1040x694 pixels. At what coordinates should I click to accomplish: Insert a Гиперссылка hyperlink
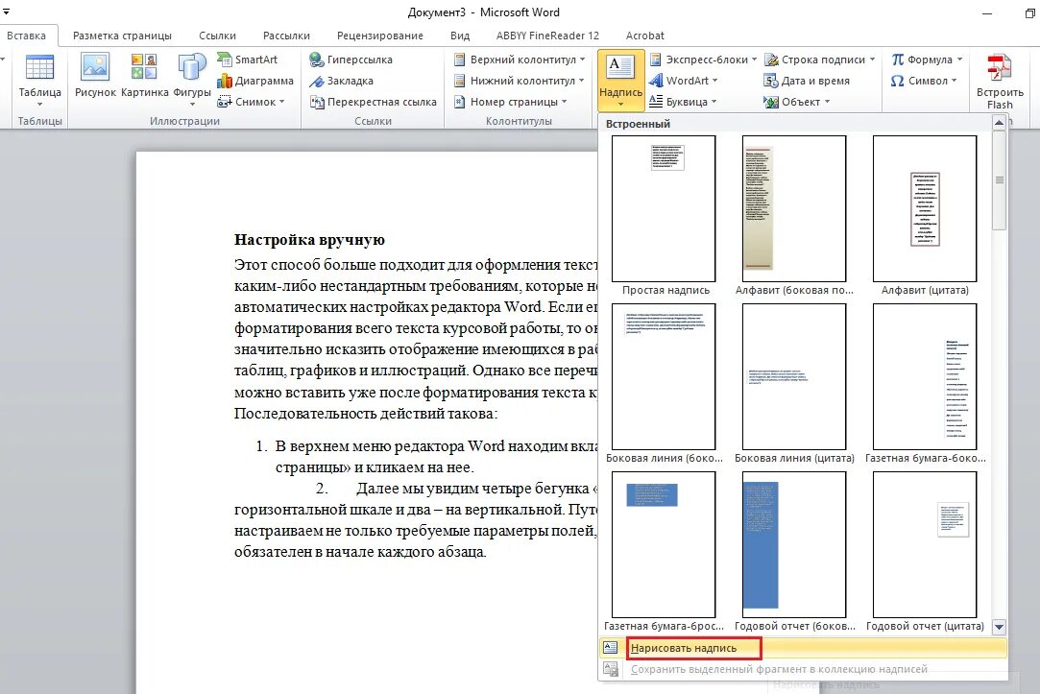point(351,60)
